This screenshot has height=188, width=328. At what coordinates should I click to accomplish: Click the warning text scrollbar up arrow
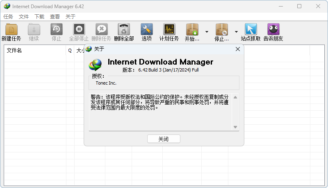pos(235,97)
